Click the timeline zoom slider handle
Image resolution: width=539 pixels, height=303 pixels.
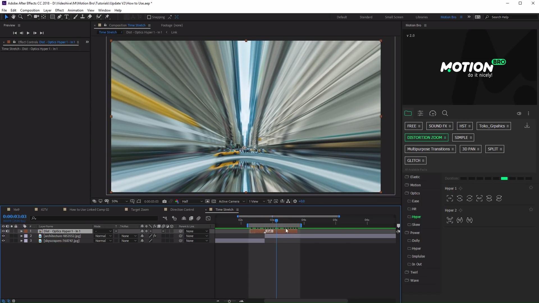pos(229,301)
